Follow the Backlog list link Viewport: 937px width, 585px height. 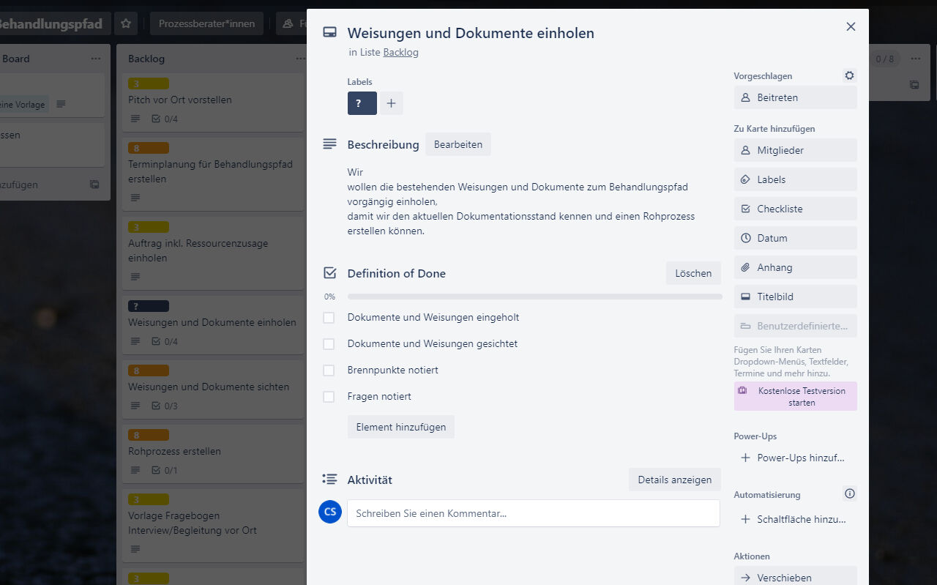(x=400, y=52)
